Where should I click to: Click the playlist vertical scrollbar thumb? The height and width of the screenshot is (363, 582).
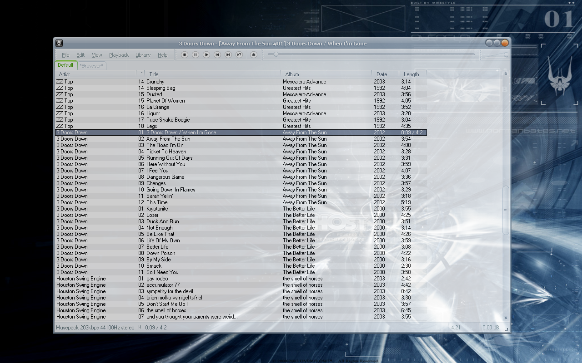tap(506, 210)
